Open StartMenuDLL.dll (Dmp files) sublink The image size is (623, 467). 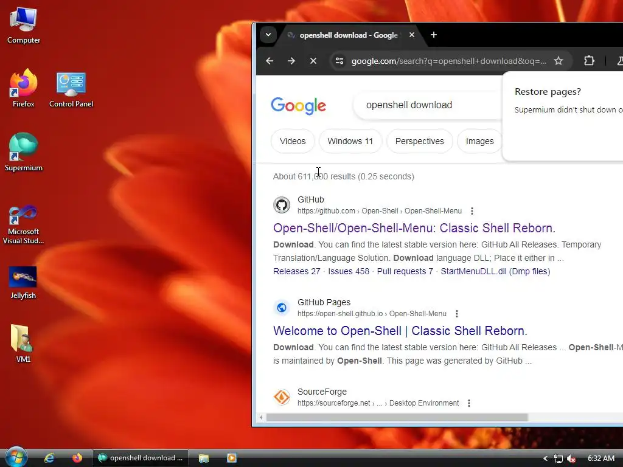click(495, 271)
